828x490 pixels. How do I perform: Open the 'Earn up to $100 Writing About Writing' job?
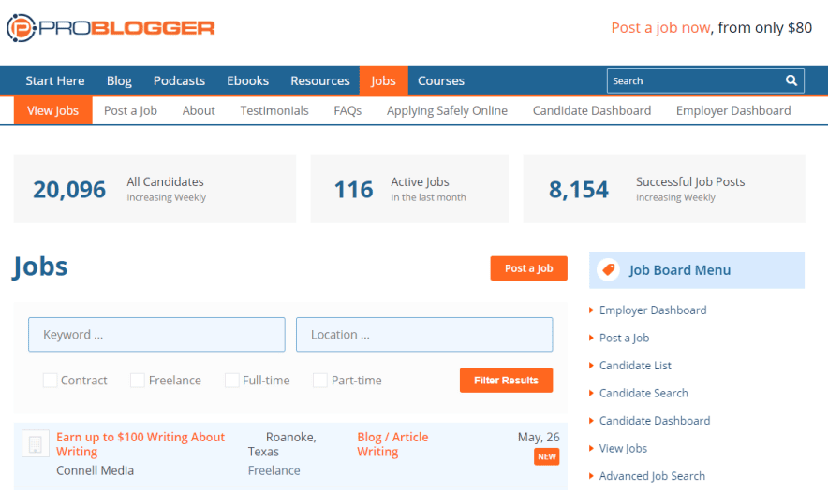point(140,444)
